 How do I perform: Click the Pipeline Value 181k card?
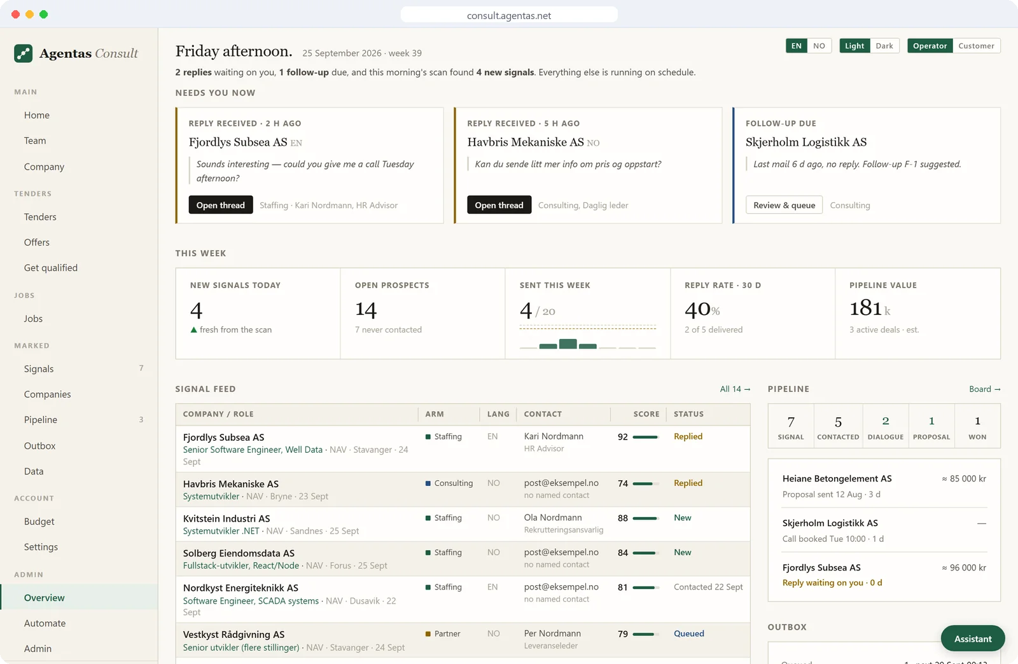[x=917, y=314]
